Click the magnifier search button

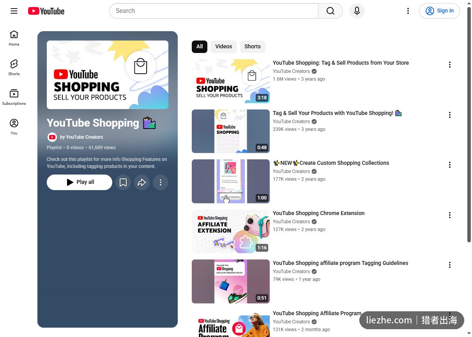[x=331, y=11]
